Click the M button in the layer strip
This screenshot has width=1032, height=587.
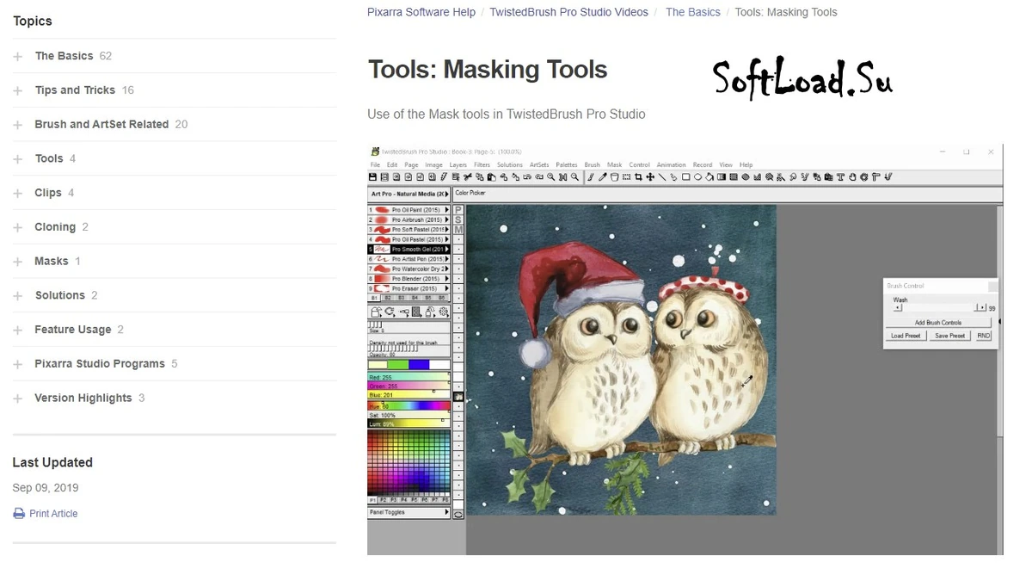458,230
